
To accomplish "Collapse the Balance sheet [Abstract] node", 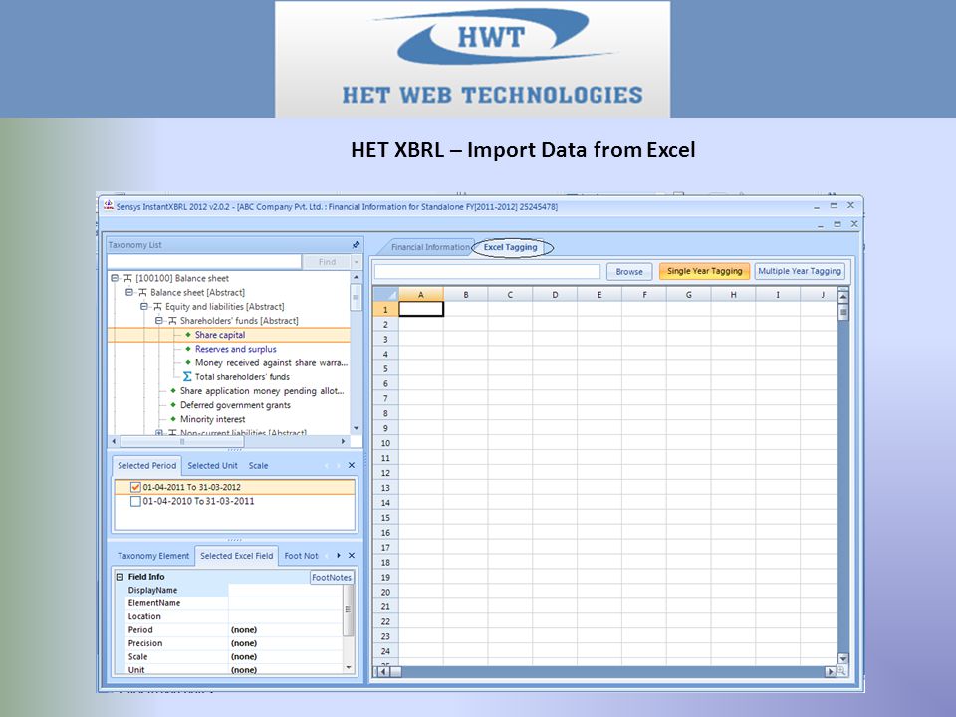I will (129, 292).
